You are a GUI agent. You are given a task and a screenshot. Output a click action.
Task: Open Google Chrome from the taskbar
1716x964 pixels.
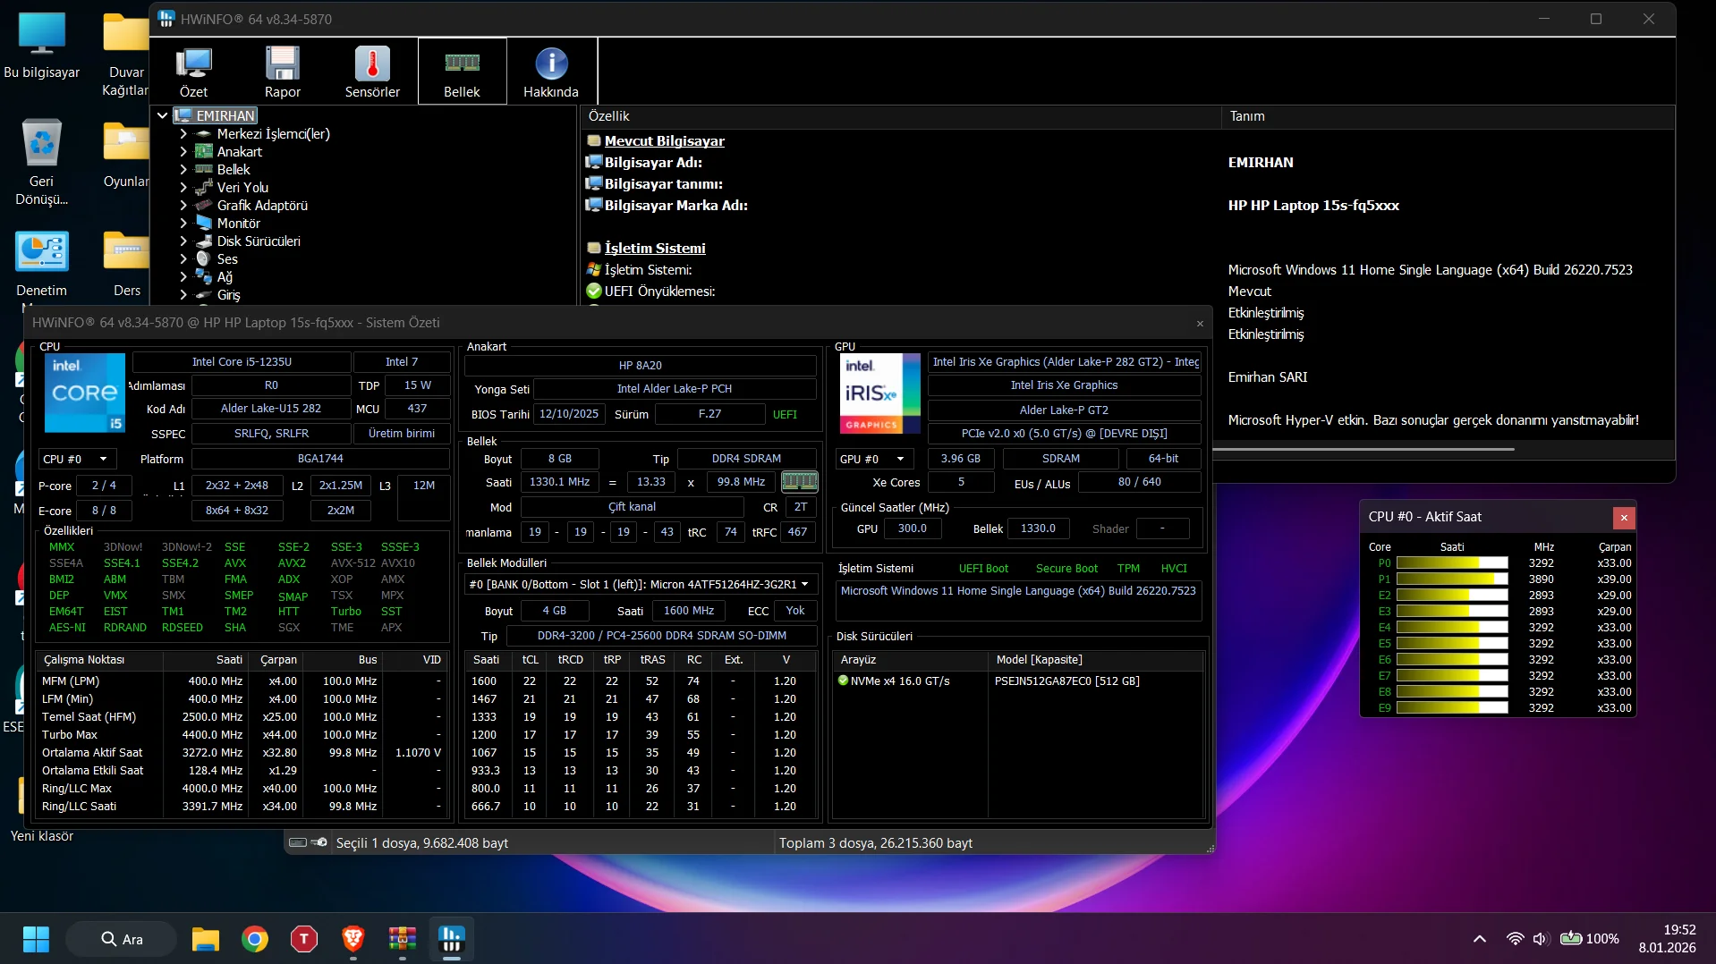(x=255, y=939)
